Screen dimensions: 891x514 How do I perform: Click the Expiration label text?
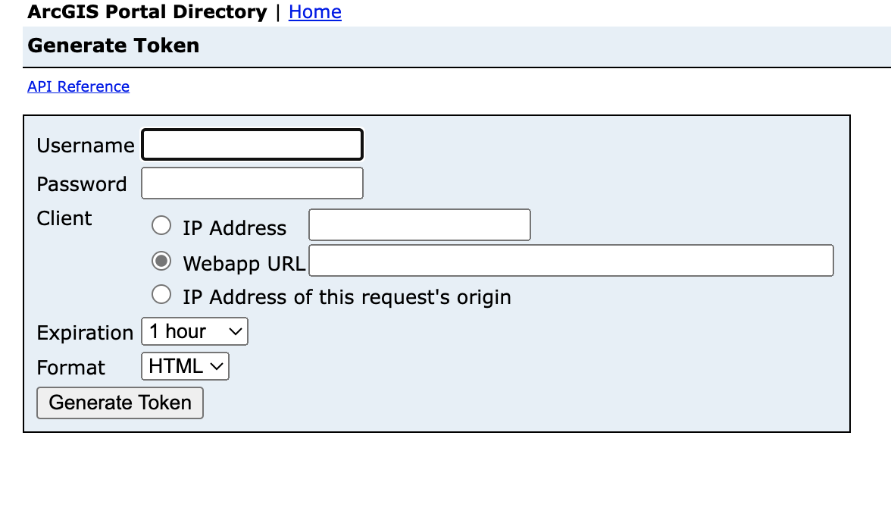(x=85, y=333)
